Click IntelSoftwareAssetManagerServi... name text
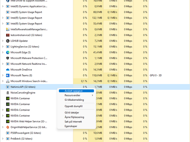 tap(29, 30)
